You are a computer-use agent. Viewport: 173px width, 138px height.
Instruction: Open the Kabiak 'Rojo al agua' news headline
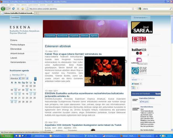pos(73,54)
